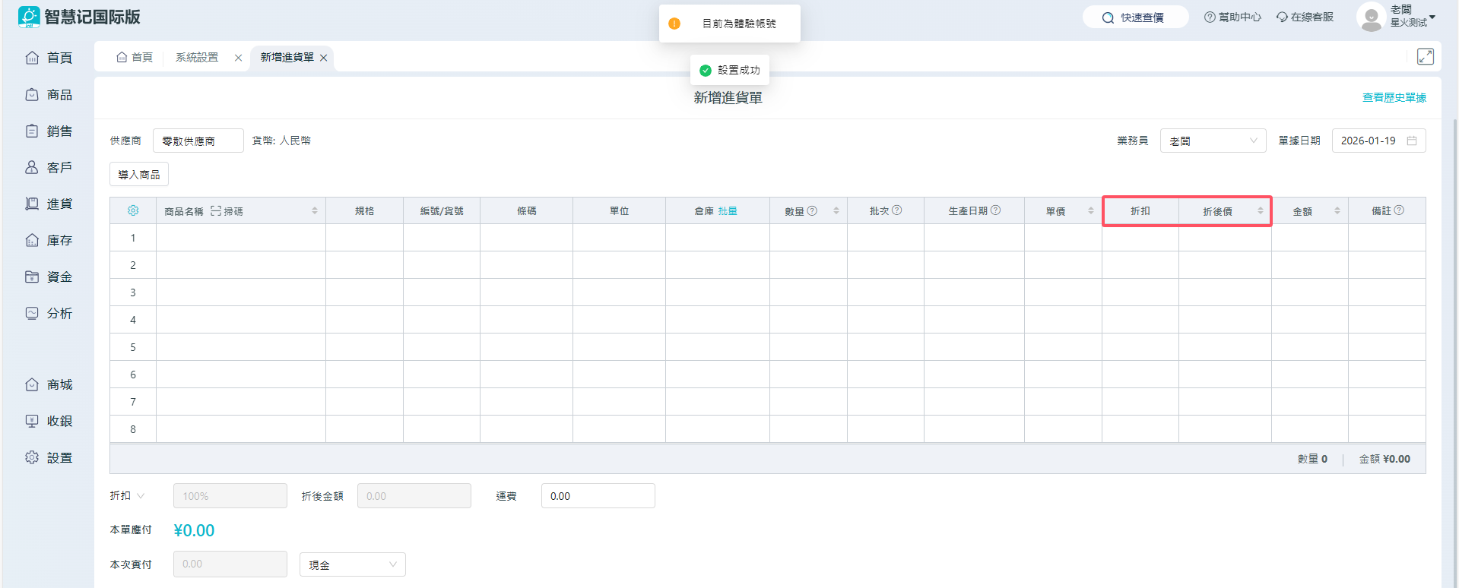The width and height of the screenshot is (1459, 588).
Task: Click the barcode scan icon in product name header
Action: 216,211
